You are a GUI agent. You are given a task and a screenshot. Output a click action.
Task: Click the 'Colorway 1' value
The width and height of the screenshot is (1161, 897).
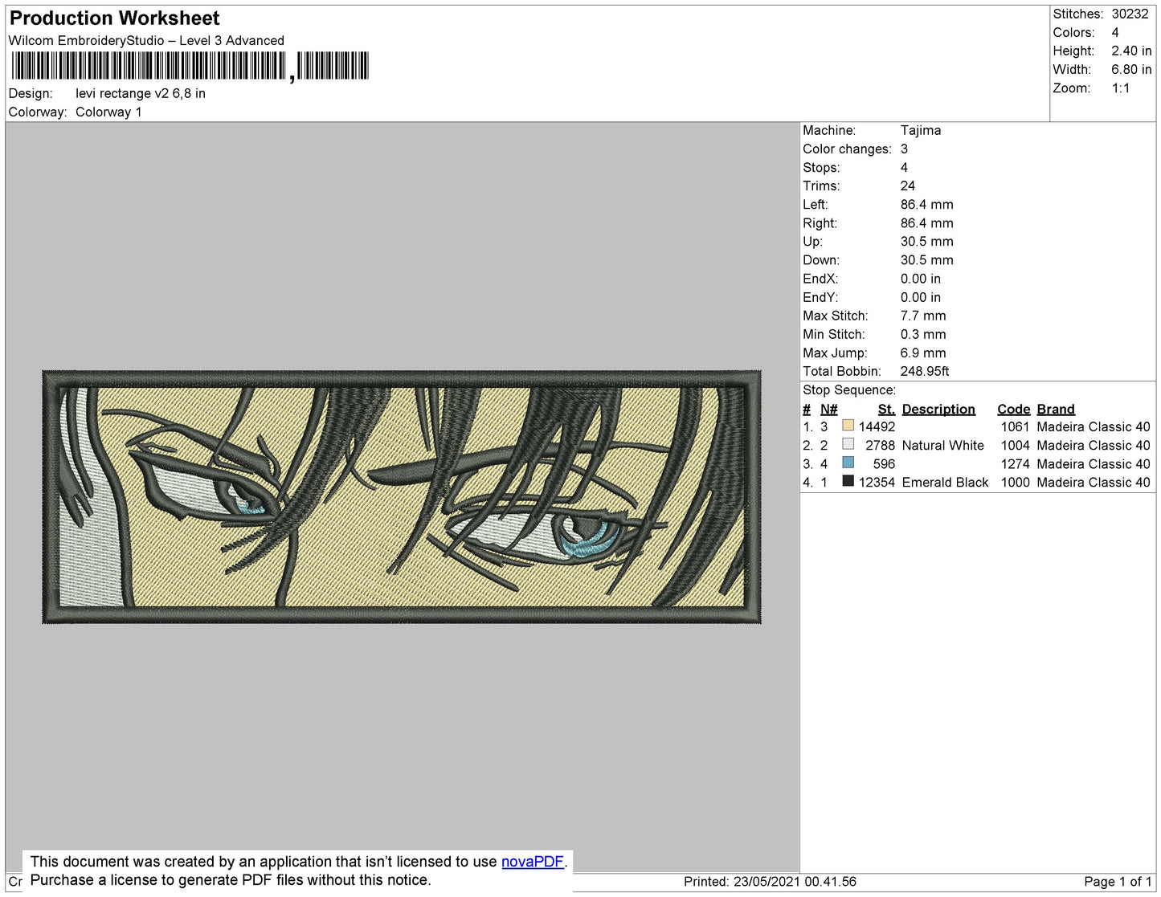pyautogui.click(x=108, y=112)
